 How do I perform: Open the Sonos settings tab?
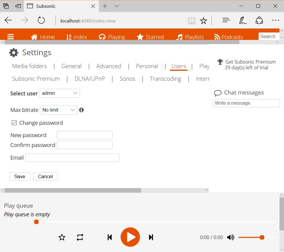click(x=127, y=79)
